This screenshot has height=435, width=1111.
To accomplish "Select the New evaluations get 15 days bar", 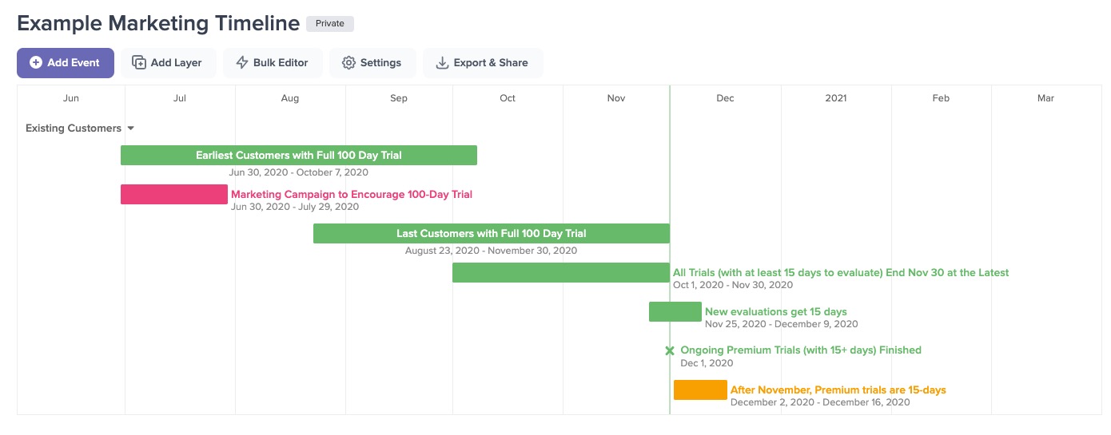I will click(x=675, y=312).
